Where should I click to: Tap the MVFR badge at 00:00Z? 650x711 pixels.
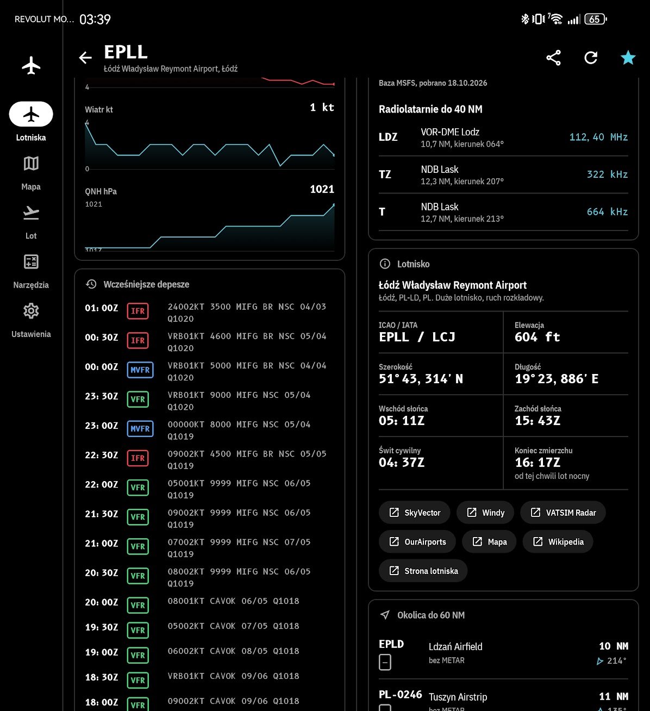coord(140,370)
